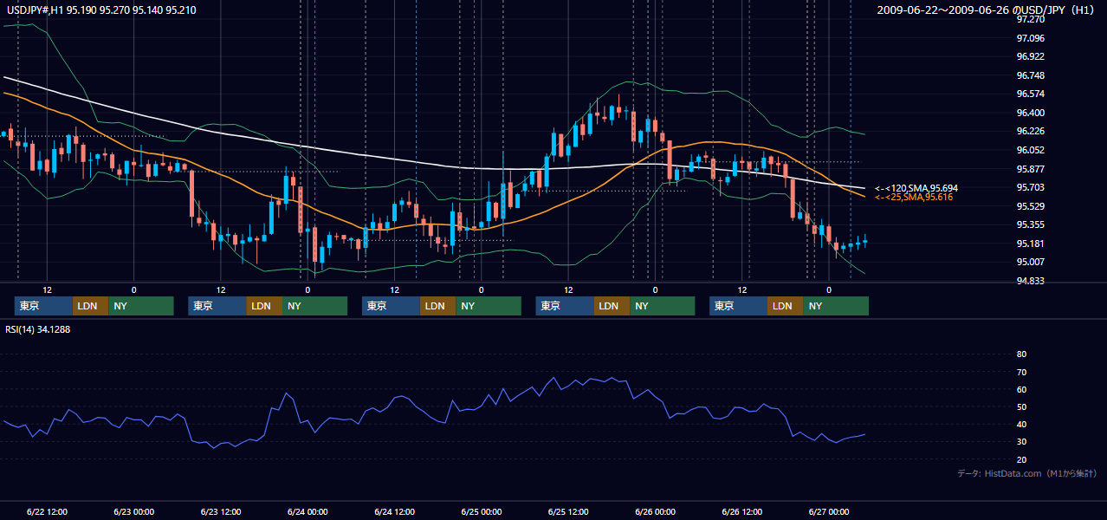Select the 6/22 12:00 time axis label
Screen dimensions: 1107x520
(x=48, y=511)
